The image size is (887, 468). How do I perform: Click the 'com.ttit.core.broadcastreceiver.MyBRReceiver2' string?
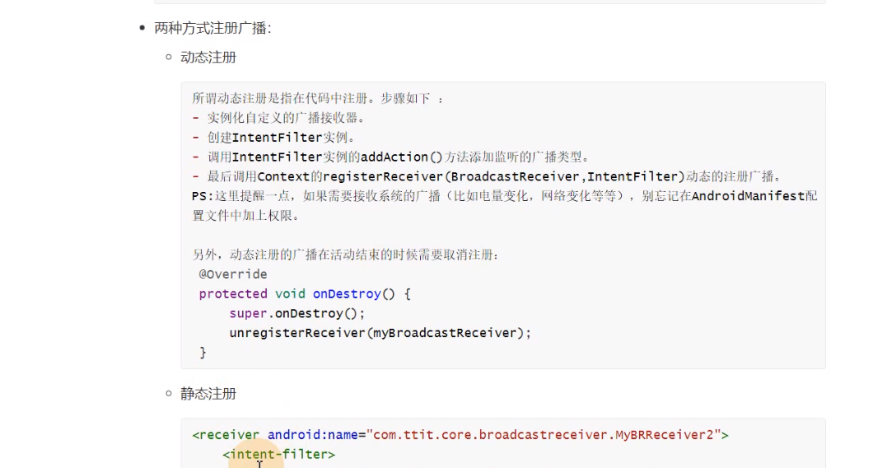[x=544, y=434]
